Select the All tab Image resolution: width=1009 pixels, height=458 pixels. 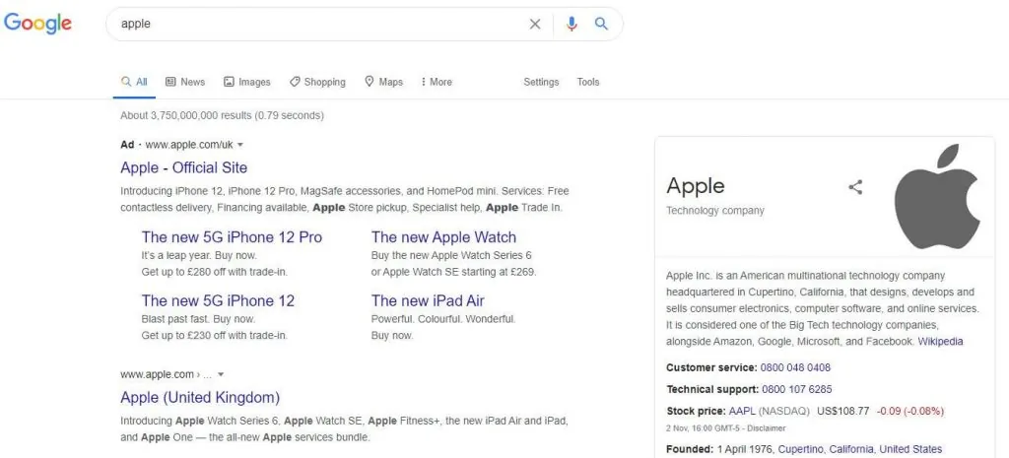pyautogui.click(x=134, y=82)
